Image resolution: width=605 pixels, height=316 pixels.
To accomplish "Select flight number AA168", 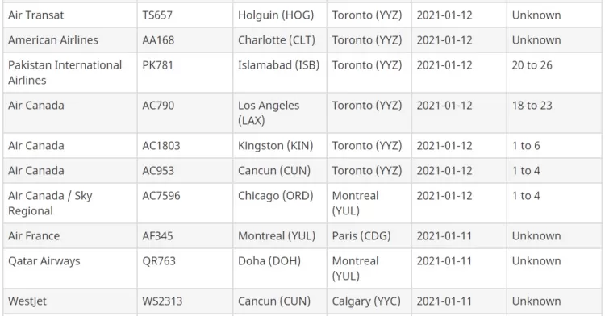I will [185, 40].
